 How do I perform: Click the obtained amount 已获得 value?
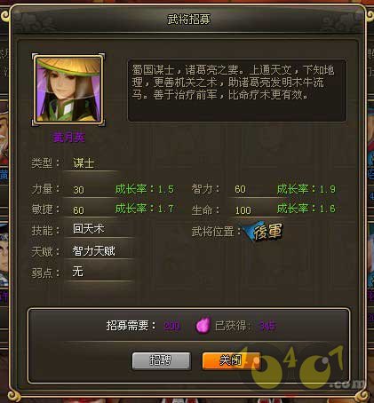(x=267, y=326)
